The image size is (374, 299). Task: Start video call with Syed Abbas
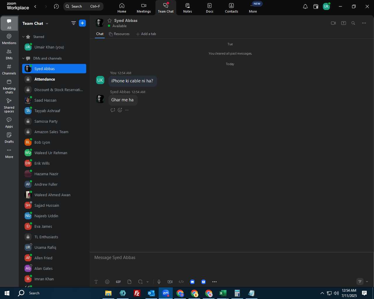pyautogui.click(x=333, y=23)
